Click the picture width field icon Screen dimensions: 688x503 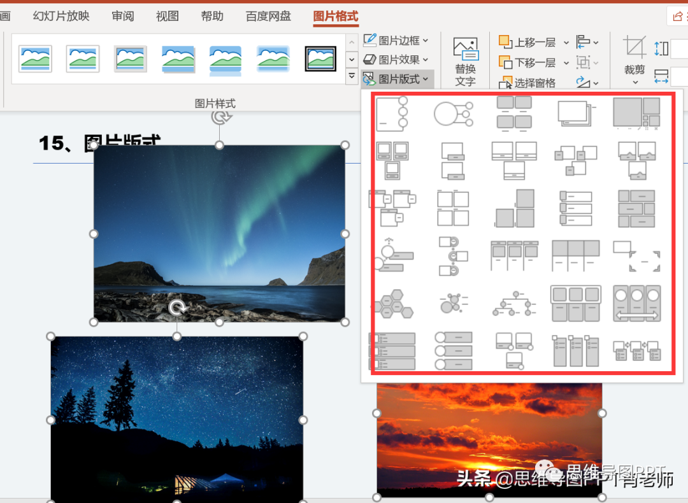tap(661, 76)
